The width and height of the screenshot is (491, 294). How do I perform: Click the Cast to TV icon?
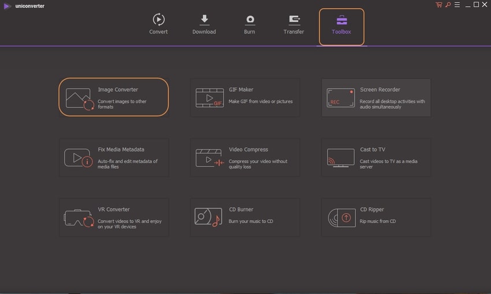tap(340, 158)
